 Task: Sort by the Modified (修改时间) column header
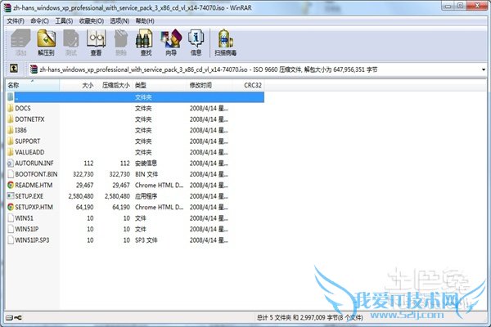tap(209, 85)
